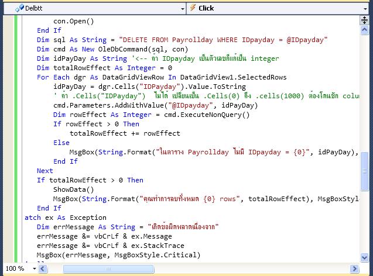Click totalRowEffect += rowEffect line
Screen dimensions: 373x276
(x=125, y=133)
